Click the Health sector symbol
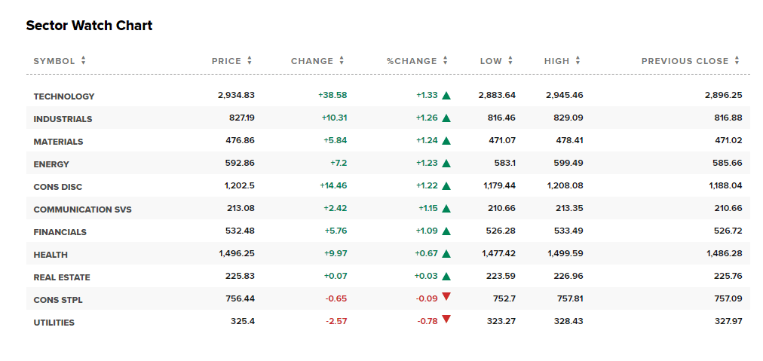 50,255
